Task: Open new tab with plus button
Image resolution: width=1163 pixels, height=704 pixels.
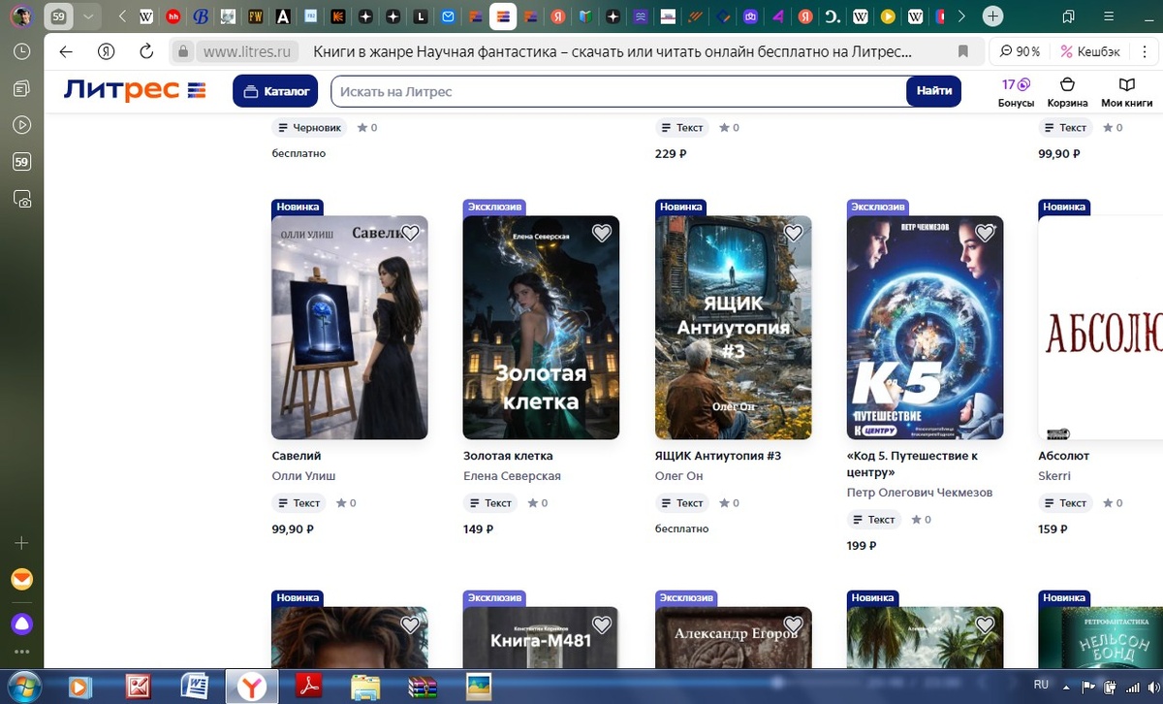Action: 992,16
